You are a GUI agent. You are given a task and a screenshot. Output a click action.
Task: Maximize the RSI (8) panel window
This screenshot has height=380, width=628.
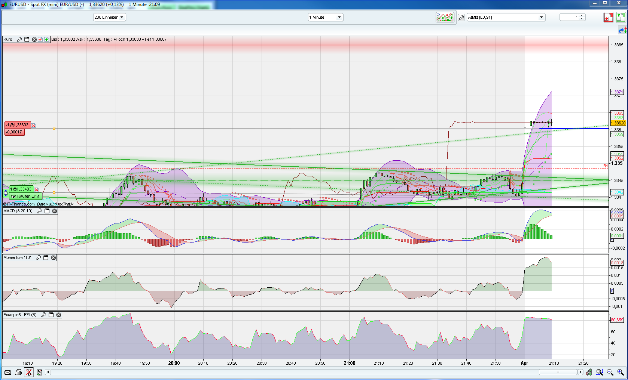click(x=51, y=315)
